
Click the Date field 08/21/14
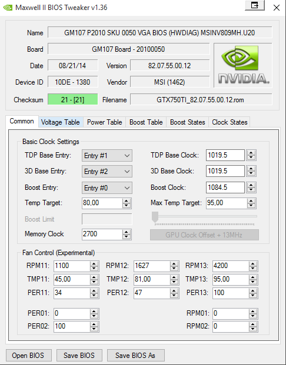73,65
